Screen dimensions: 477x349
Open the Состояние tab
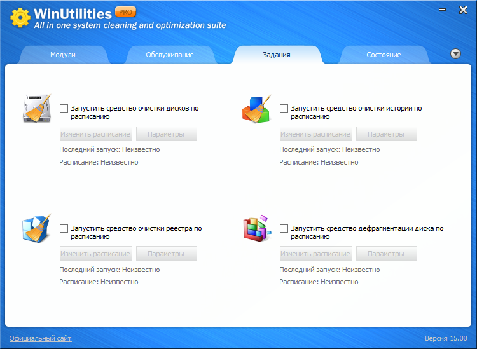(x=384, y=55)
